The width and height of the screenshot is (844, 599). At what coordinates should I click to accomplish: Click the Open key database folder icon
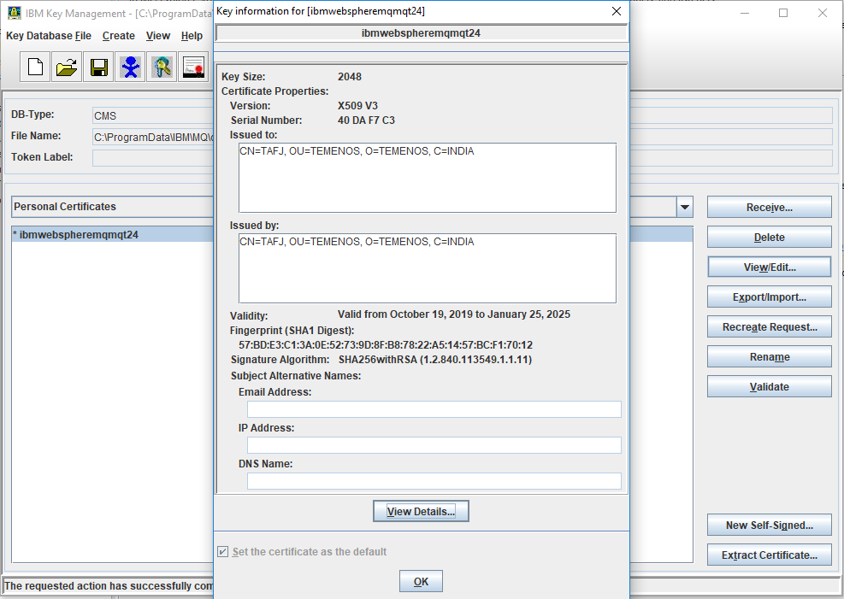67,67
